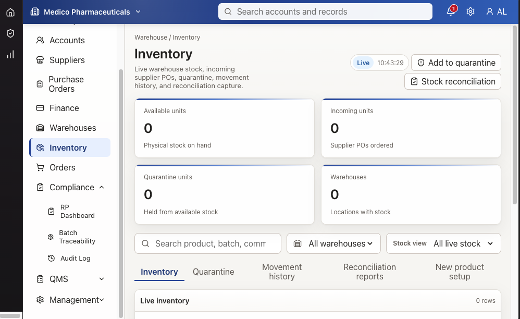Open the Stock view All live stock dropdown
520x319 pixels.
coord(443,243)
